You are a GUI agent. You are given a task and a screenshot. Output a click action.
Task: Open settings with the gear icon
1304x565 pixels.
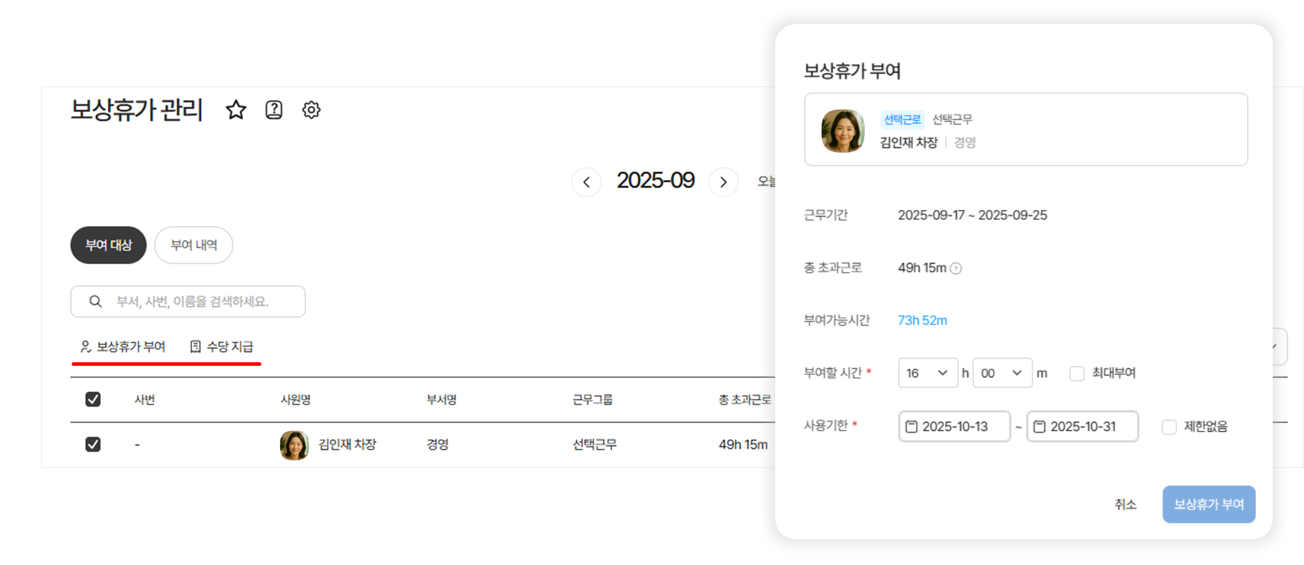click(x=311, y=110)
